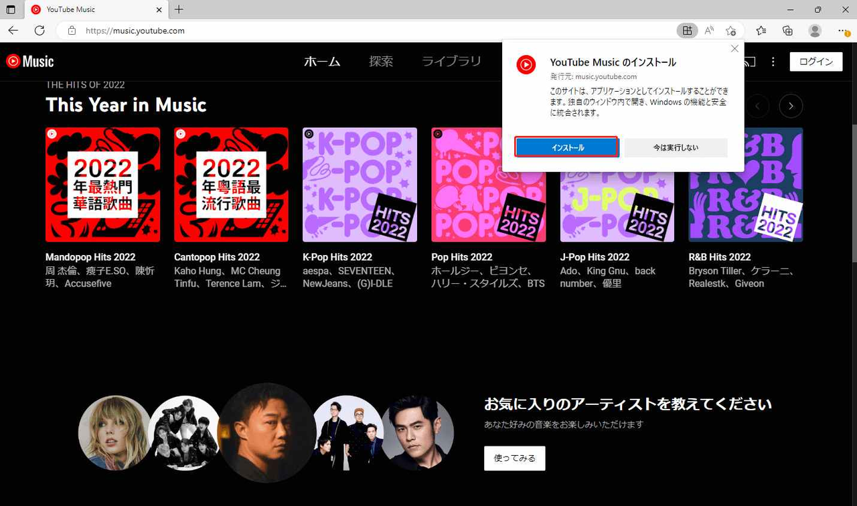
Task: Click the large center artist photo
Action: point(267,432)
